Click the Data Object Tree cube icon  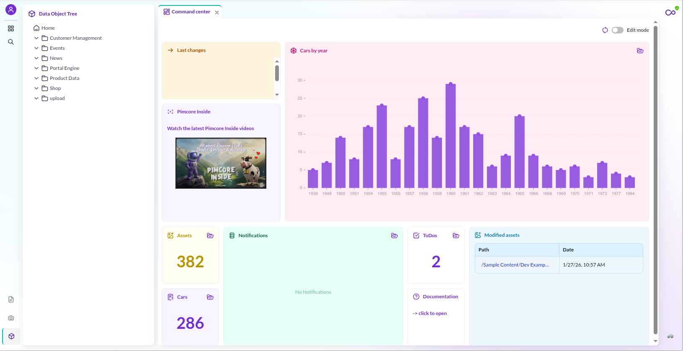click(x=32, y=14)
